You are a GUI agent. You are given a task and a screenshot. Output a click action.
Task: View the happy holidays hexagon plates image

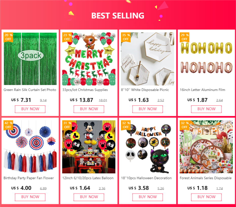147,59
